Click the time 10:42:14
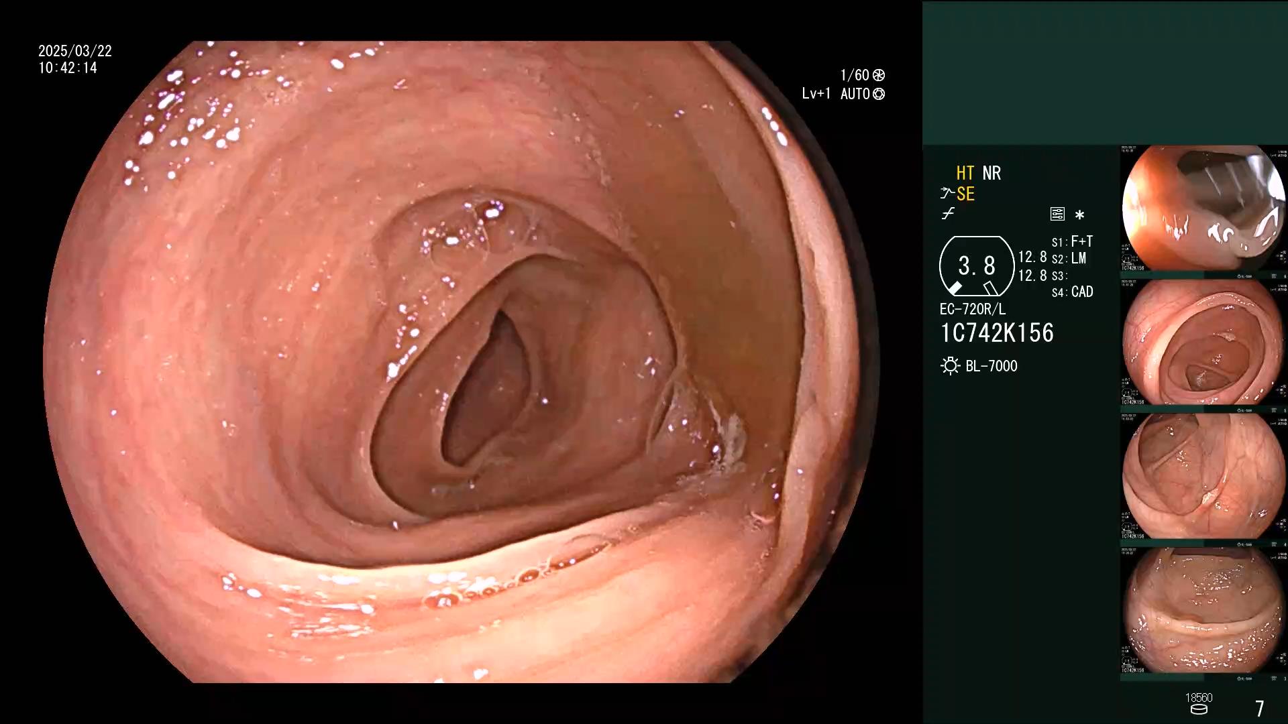 [68, 68]
